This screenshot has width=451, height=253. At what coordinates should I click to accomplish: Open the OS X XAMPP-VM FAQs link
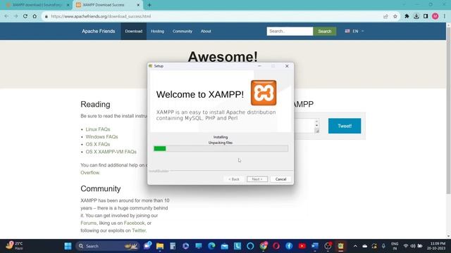pyautogui.click(x=111, y=152)
